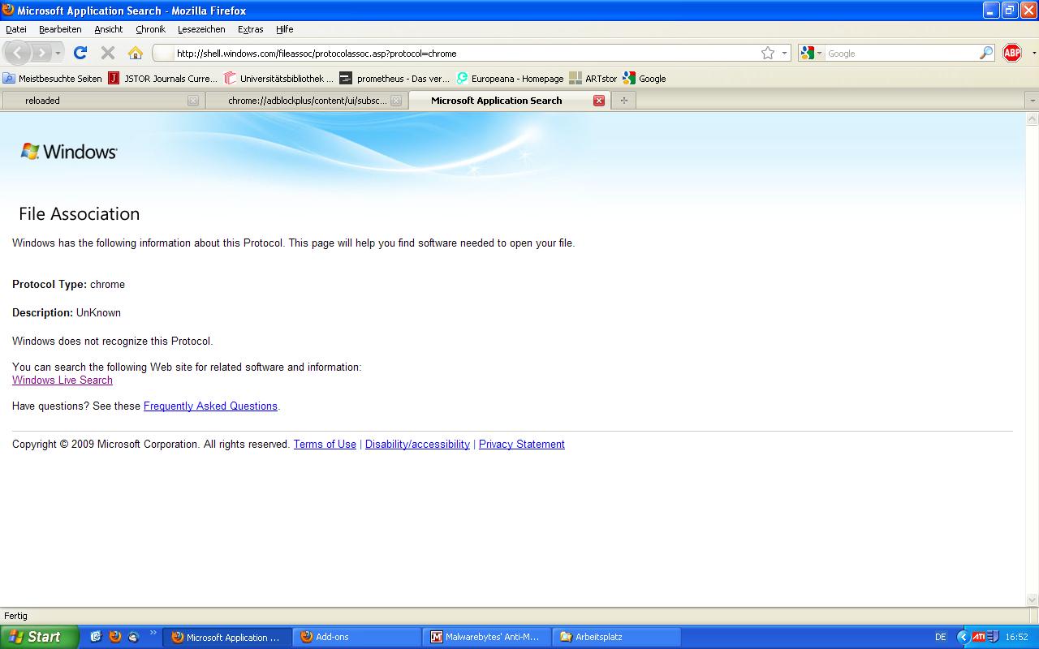Image resolution: width=1039 pixels, height=649 pixels.
Task: Click the browser Back arrow button
Action: click(18, 53)
